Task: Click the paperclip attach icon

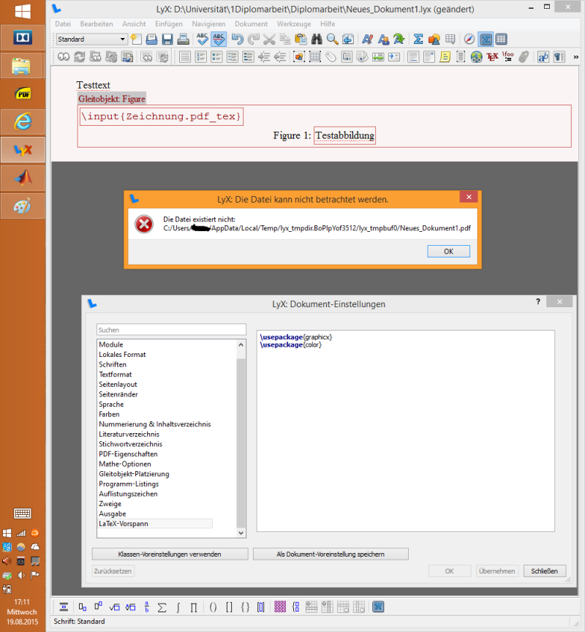Action: 524,57
